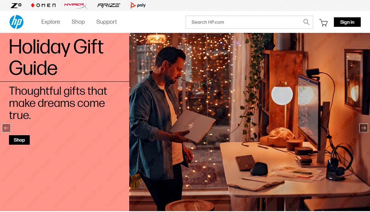Screen dimensions: 370x212
Task: Go to the ARIZE brand logo
Action: tap(109, 5)
